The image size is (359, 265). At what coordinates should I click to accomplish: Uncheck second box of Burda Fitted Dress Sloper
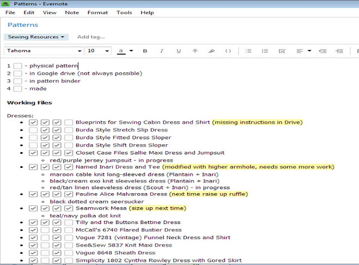tap(45, 138)
